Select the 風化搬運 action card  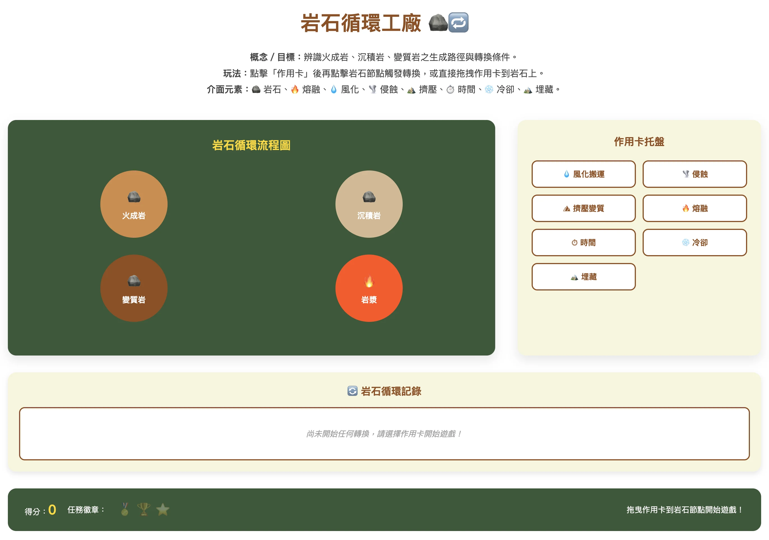point(583,174)
